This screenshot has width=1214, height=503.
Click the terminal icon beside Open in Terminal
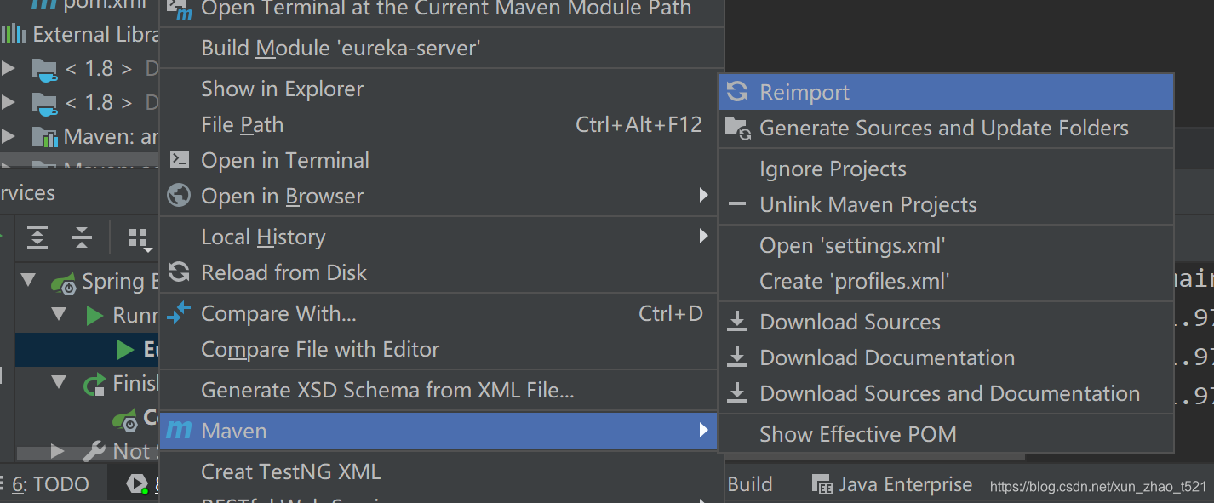(179, 160)
